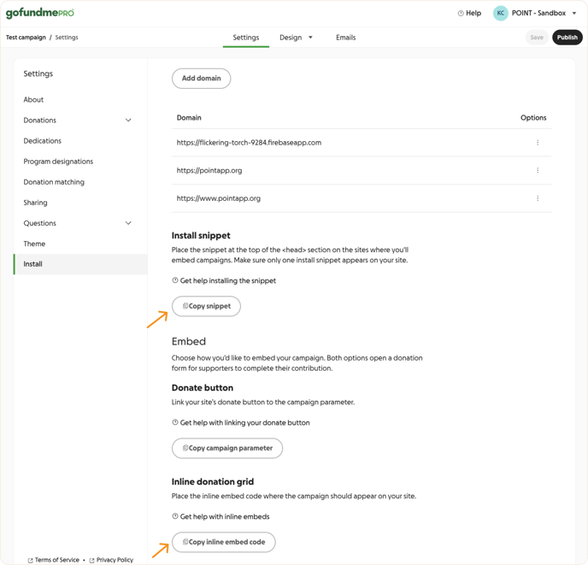Open options menu for firebaseapp.com domain
Viewport: 588px width, 565px height.
click(538, 143)
